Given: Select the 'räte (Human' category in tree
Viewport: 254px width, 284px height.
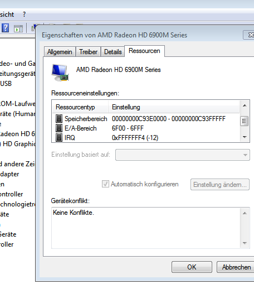Looking at the screenshot, I should [x=17, y=114].
